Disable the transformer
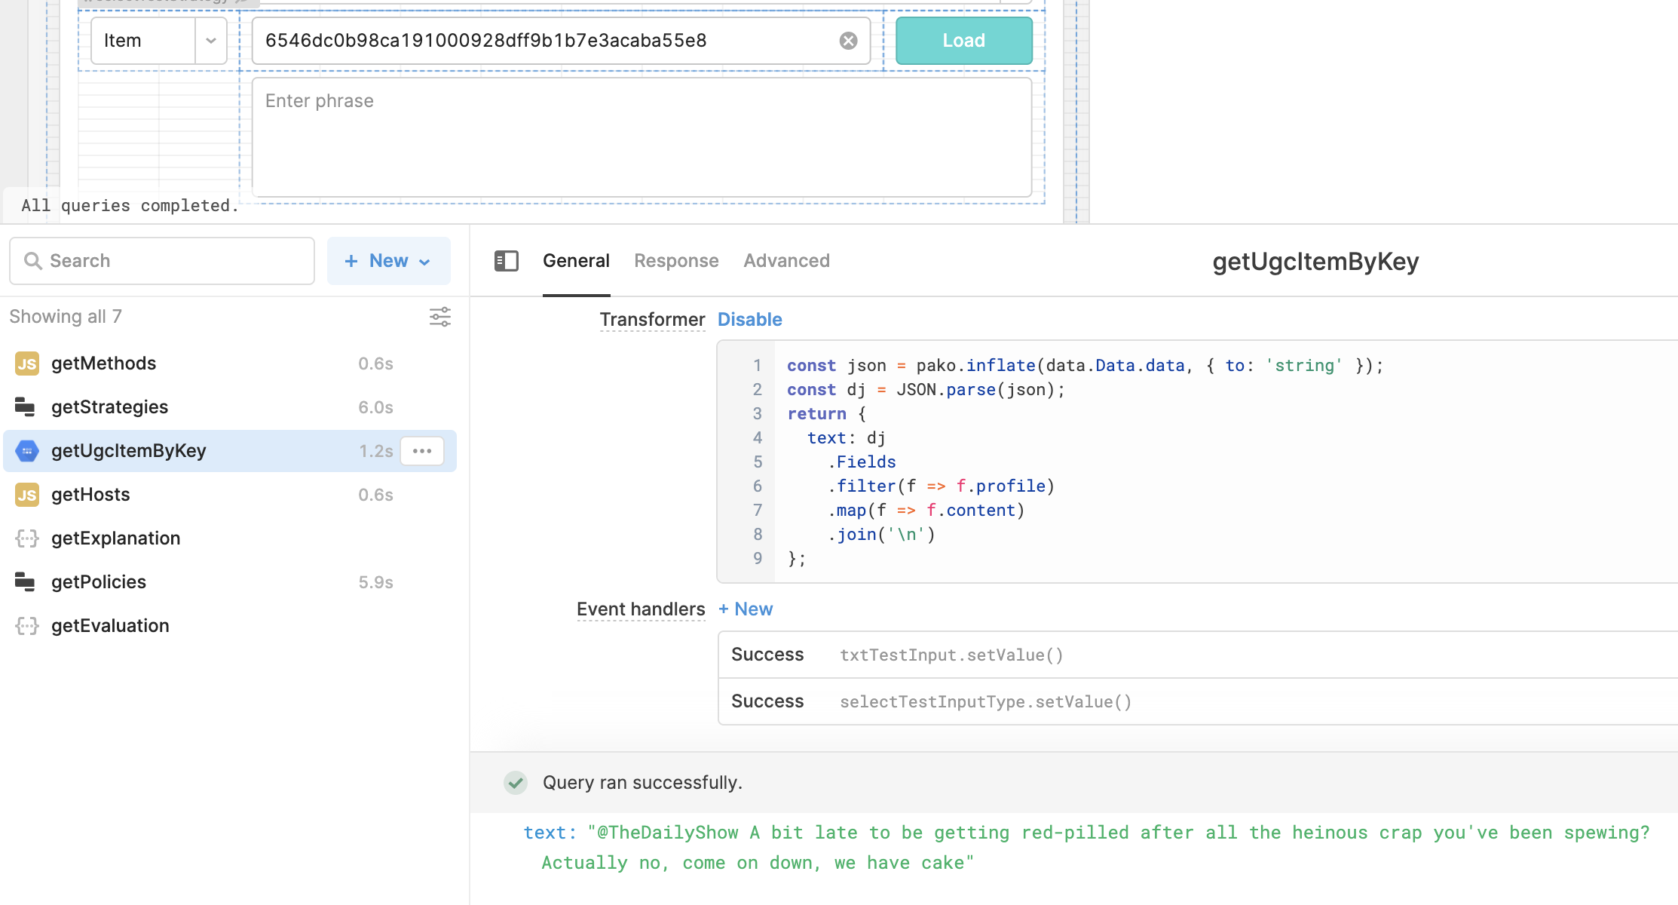The image size is (1678, 905). tap(749, 319)
